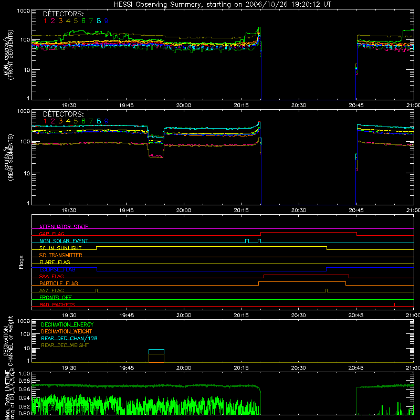The height and width of the screenshot is (420, 420).
Task: Click the REAR_DEC_WEIGHT legend entry
Action: (x=65, y=345)
